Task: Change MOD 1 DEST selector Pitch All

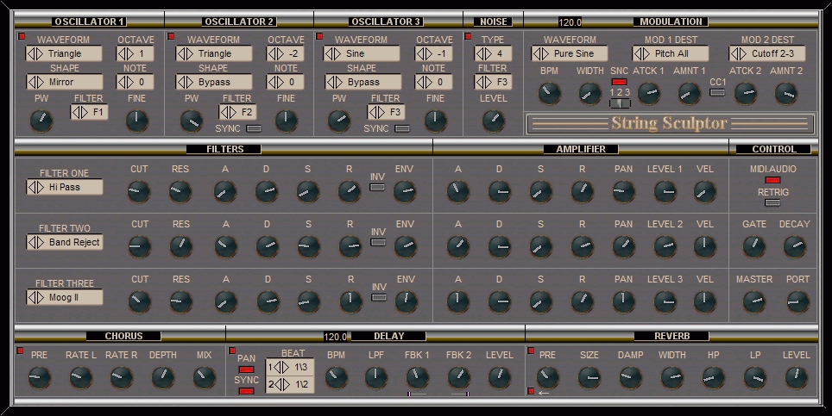Action: point(671,53)
